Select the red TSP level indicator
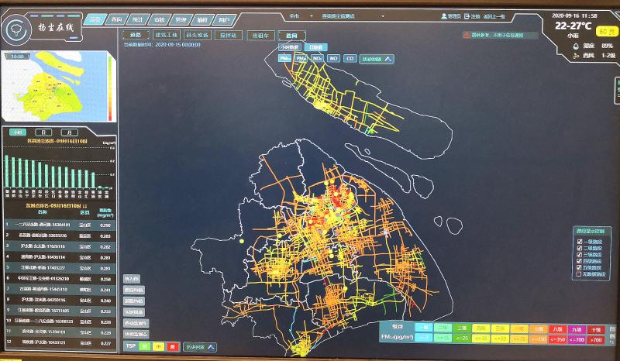Screen dimensions: 620x361 coord(173,346)
